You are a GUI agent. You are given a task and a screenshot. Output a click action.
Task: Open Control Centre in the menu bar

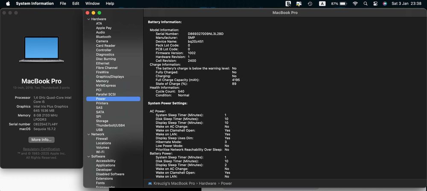click(x=375, y=3)
